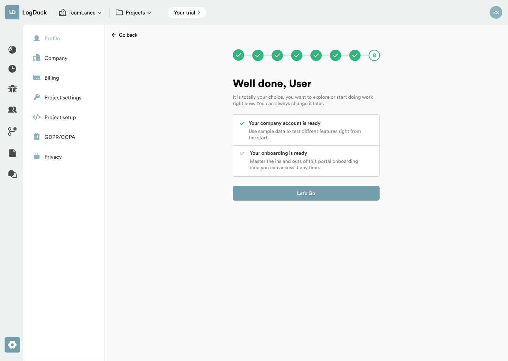Open the document file icon
Screen dimensions: 508x361
coord(12,153)
